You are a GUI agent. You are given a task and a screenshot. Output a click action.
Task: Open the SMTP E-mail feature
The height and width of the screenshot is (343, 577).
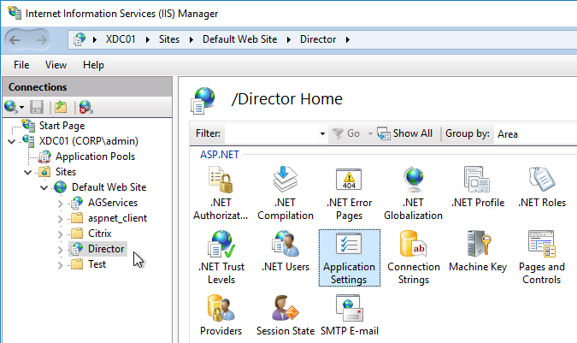tap(350, 315)
